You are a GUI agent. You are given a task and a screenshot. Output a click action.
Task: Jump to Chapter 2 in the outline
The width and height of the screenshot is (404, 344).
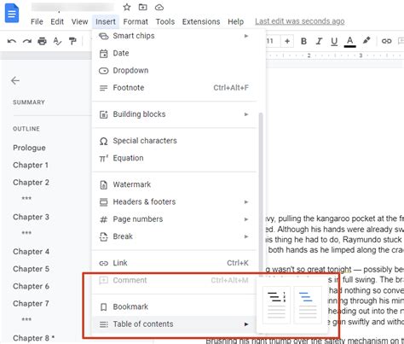click(x=31, y=183)
